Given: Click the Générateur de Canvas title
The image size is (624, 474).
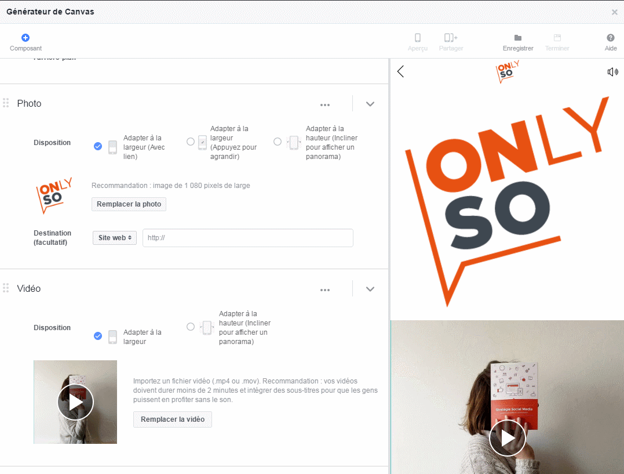Looking at the screenshot, I should (50, 12).
